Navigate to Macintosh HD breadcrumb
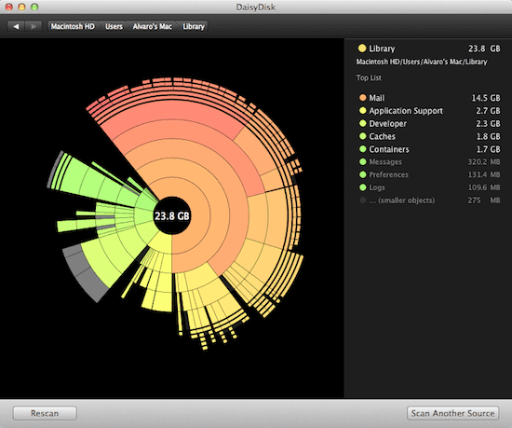The height and width of the screenshot is (428, 512). [73, 26]
